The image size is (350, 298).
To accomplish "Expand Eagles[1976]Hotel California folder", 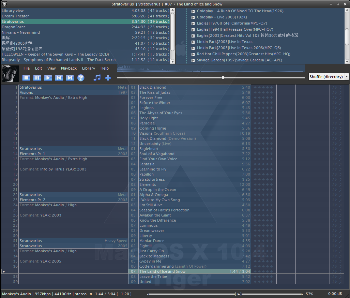I will point(193,24).
